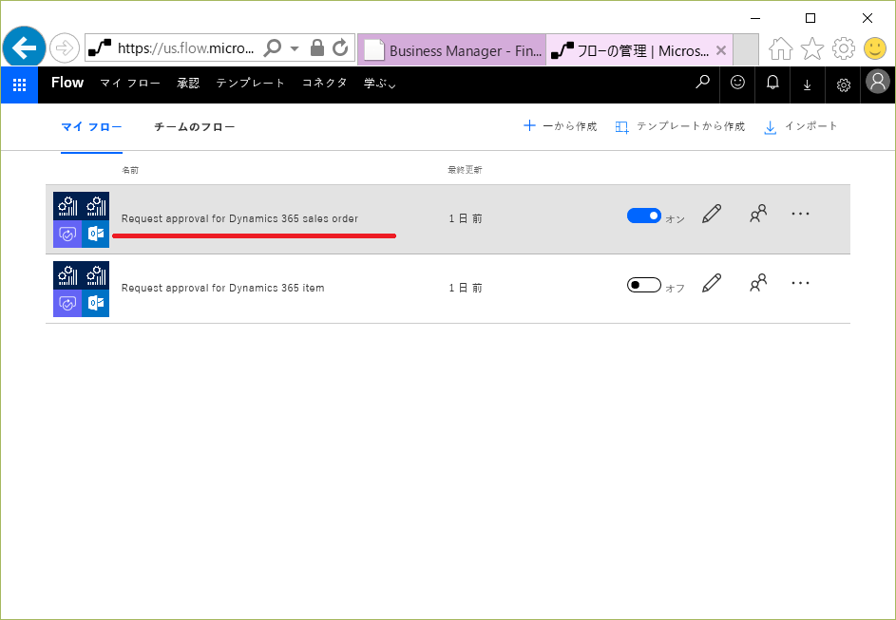The width and height of the screenshot is (896, 620).
Task: Click the download arrow icon in Flow header
Action: click(808, 85)
